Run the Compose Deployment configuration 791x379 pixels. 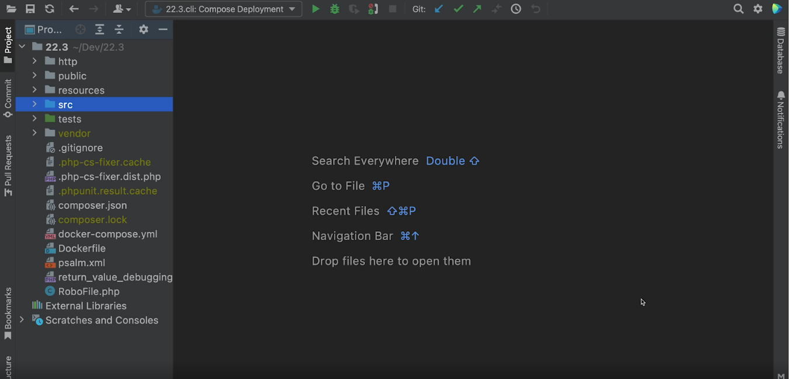(315, 9)
